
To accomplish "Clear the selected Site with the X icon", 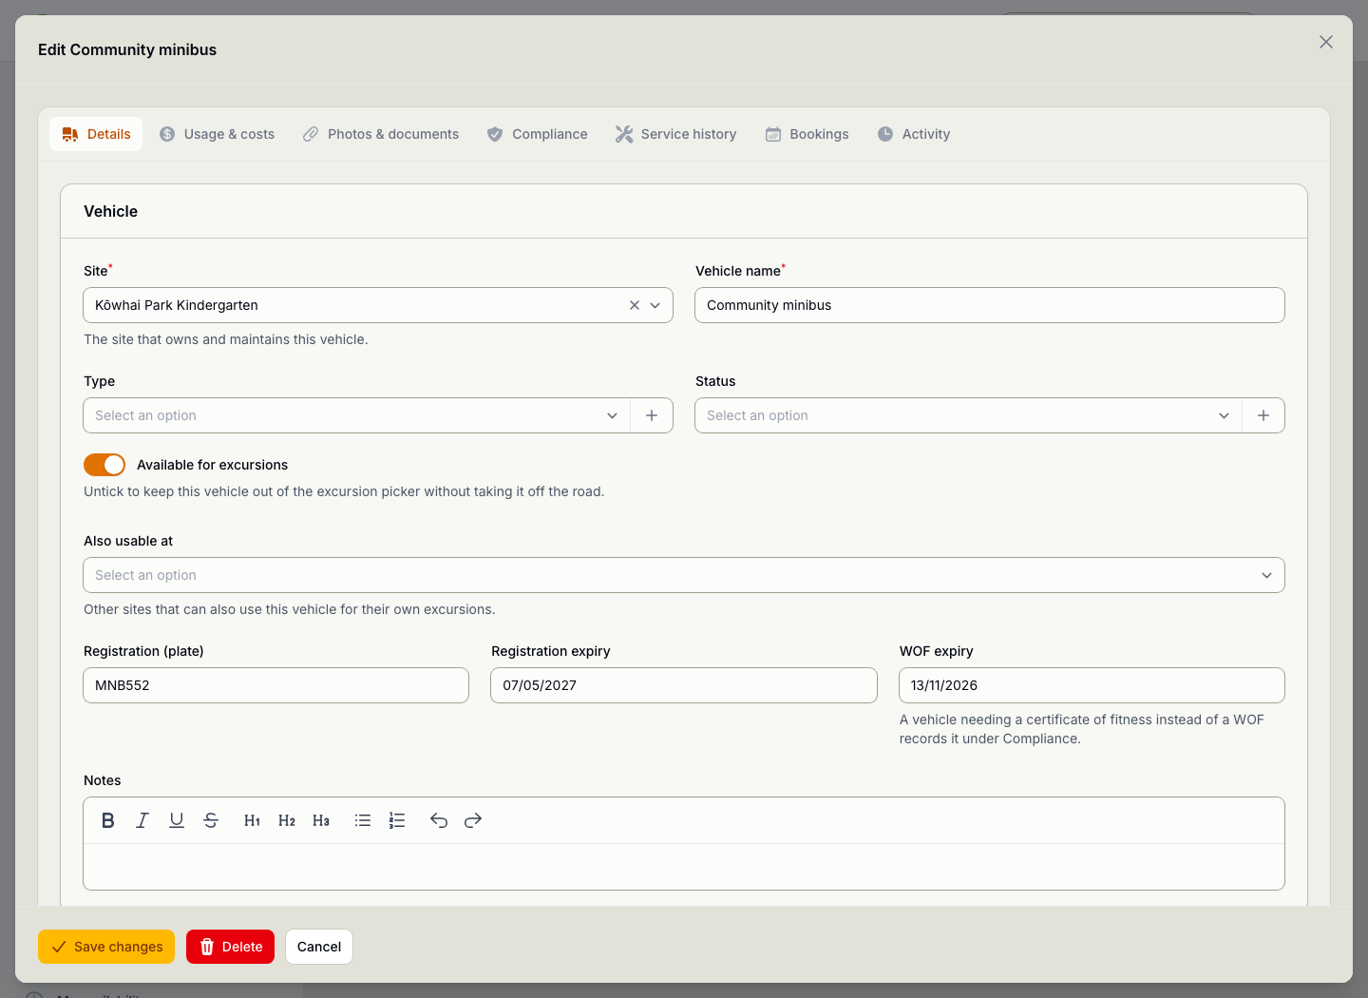I will [x=635, y=305].
